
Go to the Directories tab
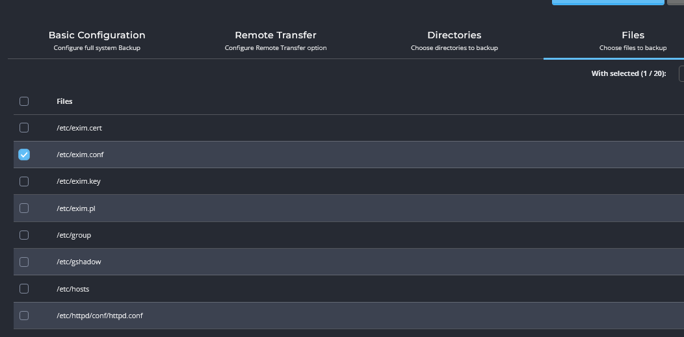(x=454, y=40)
